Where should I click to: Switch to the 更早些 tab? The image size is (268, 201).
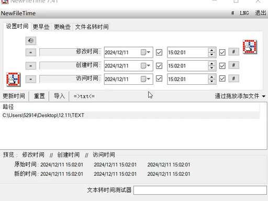click(41, 27)
